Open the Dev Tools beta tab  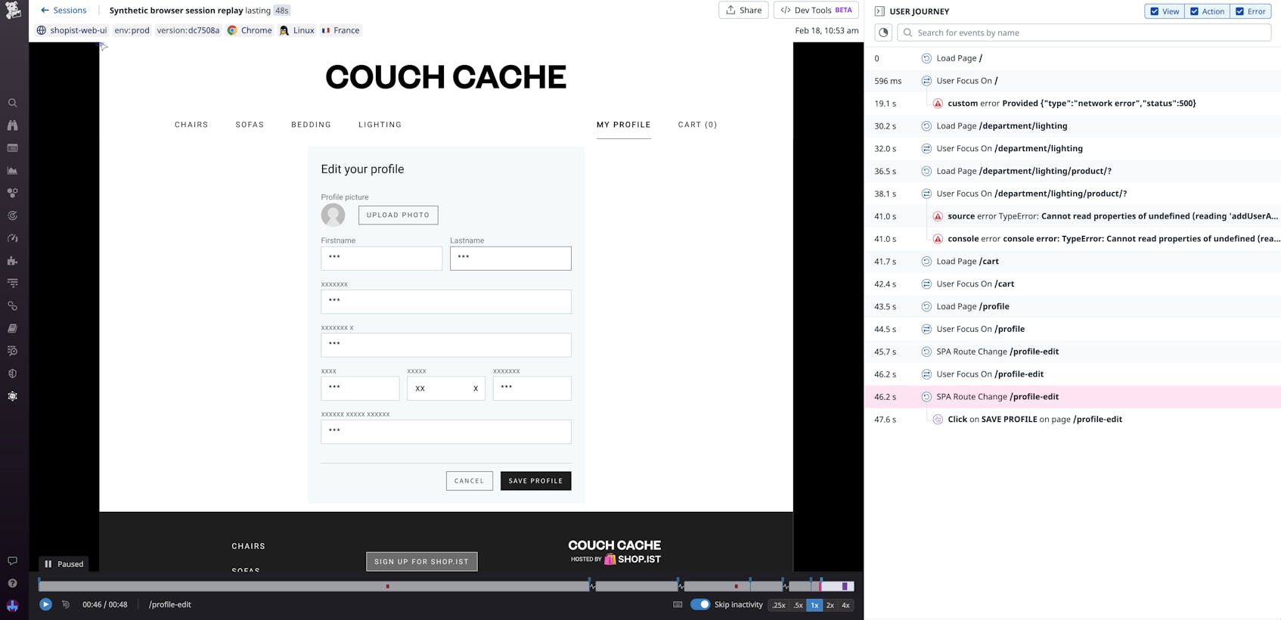(x=816, y=10)
